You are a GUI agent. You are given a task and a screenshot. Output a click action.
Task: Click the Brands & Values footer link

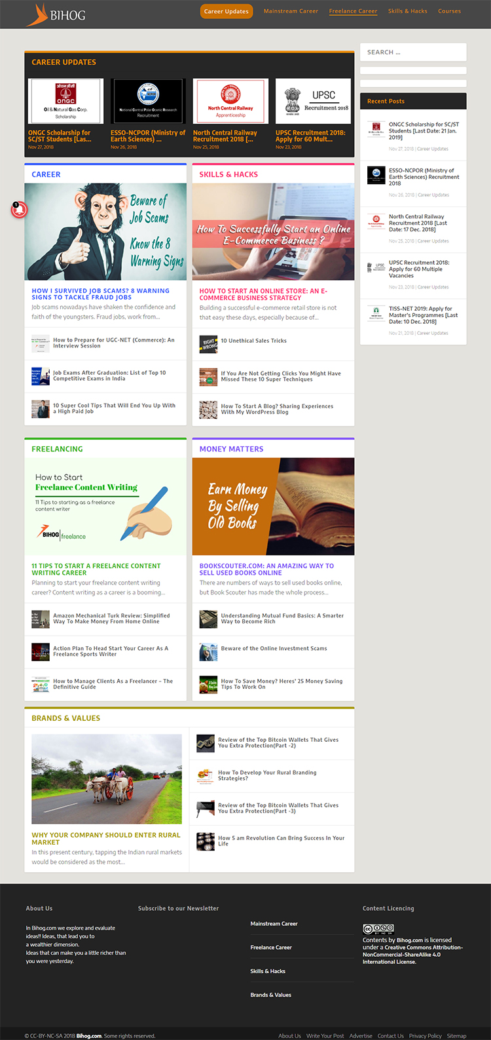point(270,995)
